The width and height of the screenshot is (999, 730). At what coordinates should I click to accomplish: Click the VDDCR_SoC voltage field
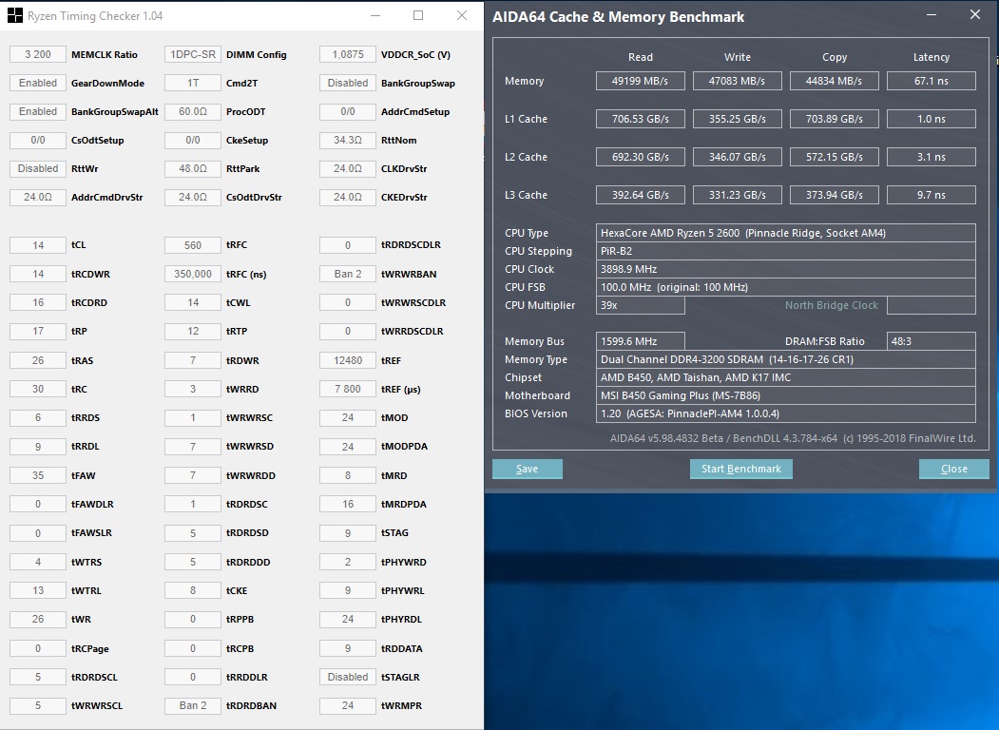click(x=347, y=54)
